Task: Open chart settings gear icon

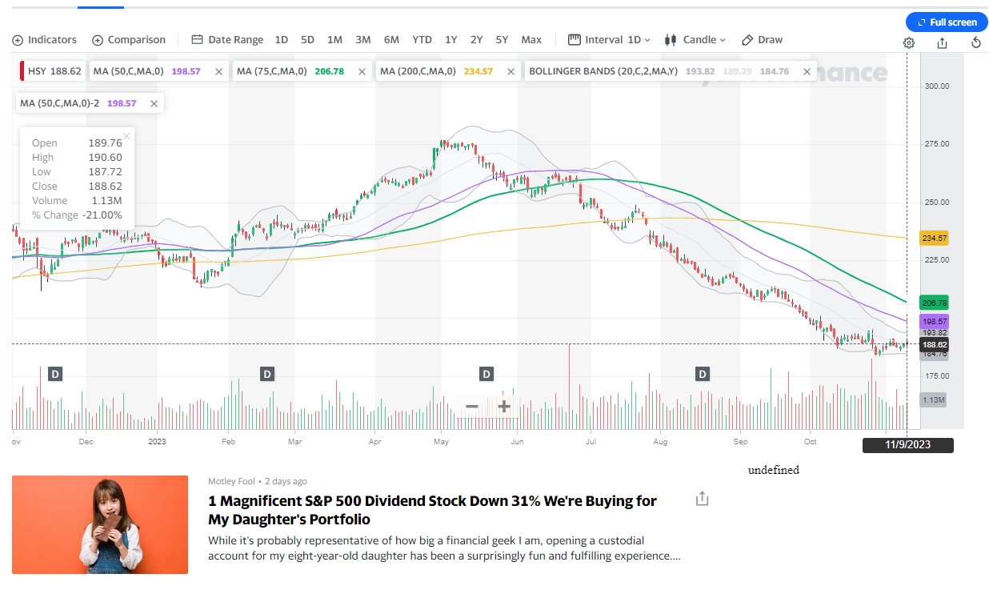Action: pos(909,43)
